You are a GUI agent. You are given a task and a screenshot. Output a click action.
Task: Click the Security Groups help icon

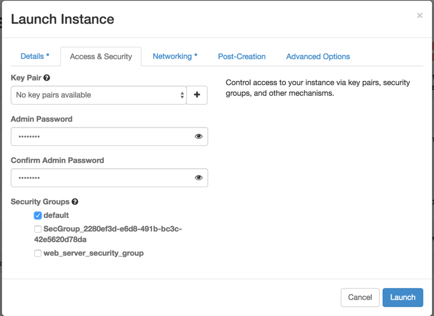click(x=75, y=202)
